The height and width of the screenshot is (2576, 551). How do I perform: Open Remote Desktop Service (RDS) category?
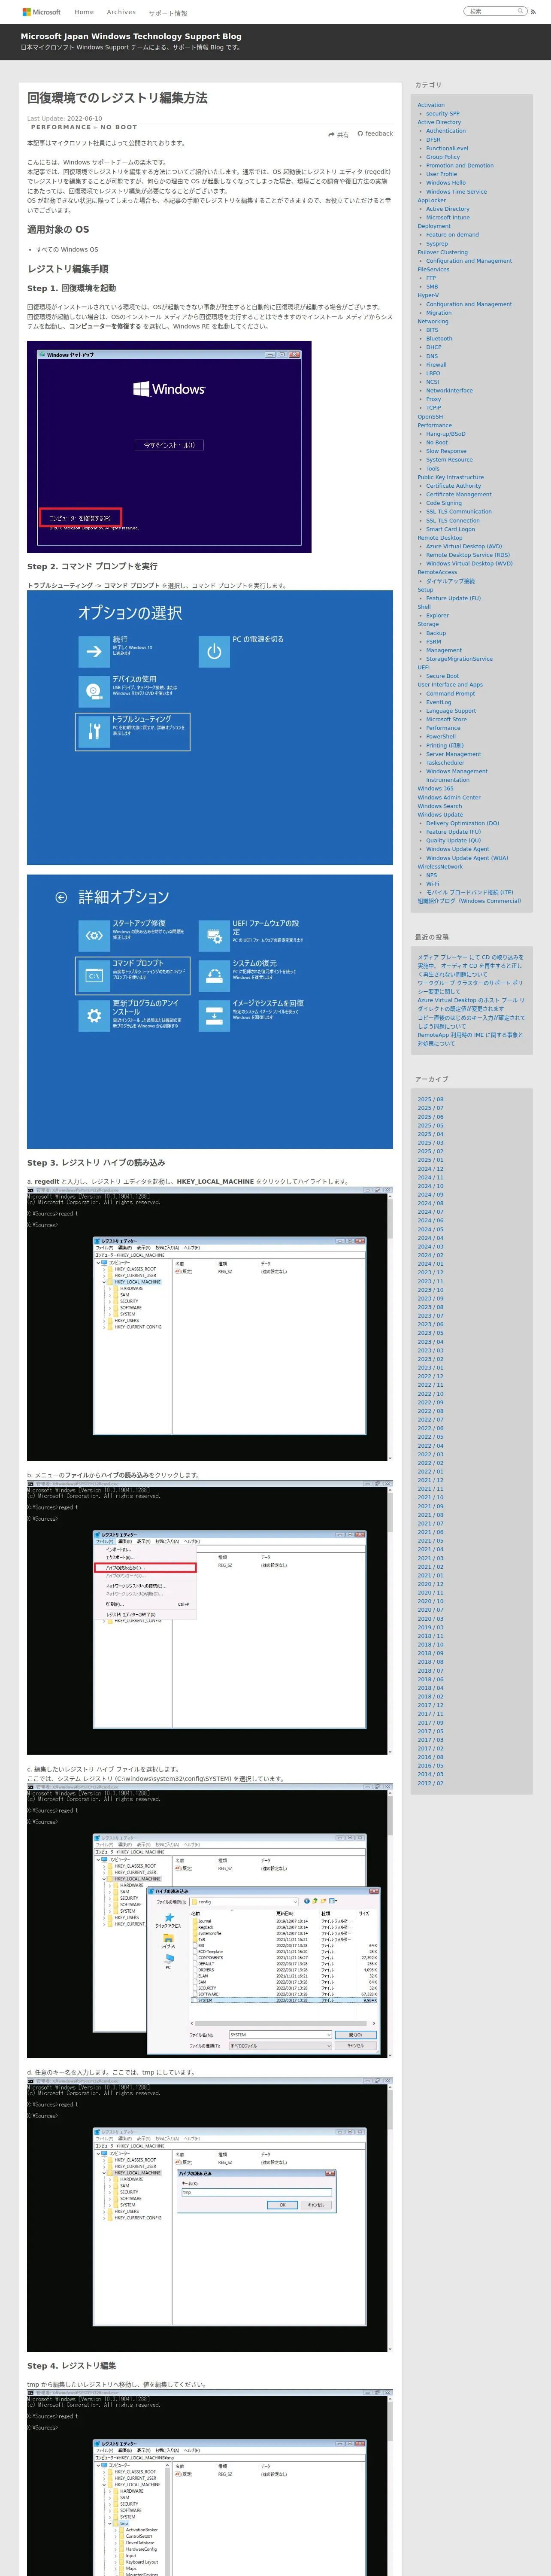point(468,555)
